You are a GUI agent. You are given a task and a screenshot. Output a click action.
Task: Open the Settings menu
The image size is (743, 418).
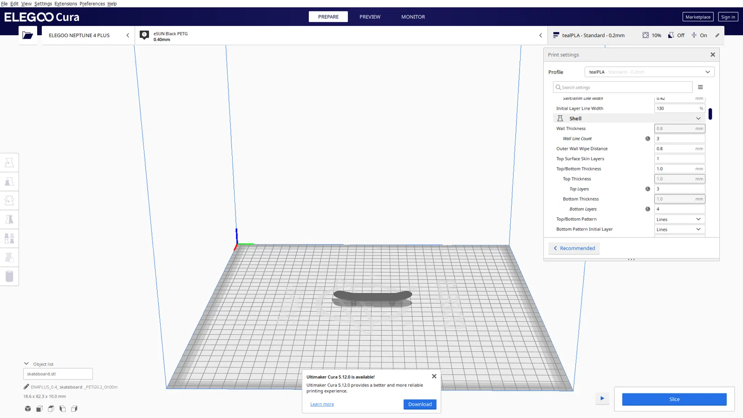pyautogui.click(x=43, y=4)
